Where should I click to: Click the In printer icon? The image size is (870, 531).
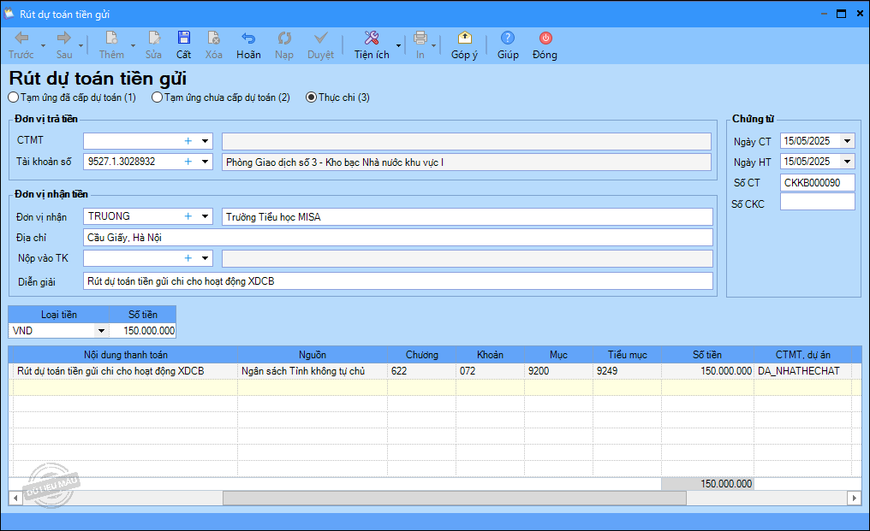tap(420, 38)
